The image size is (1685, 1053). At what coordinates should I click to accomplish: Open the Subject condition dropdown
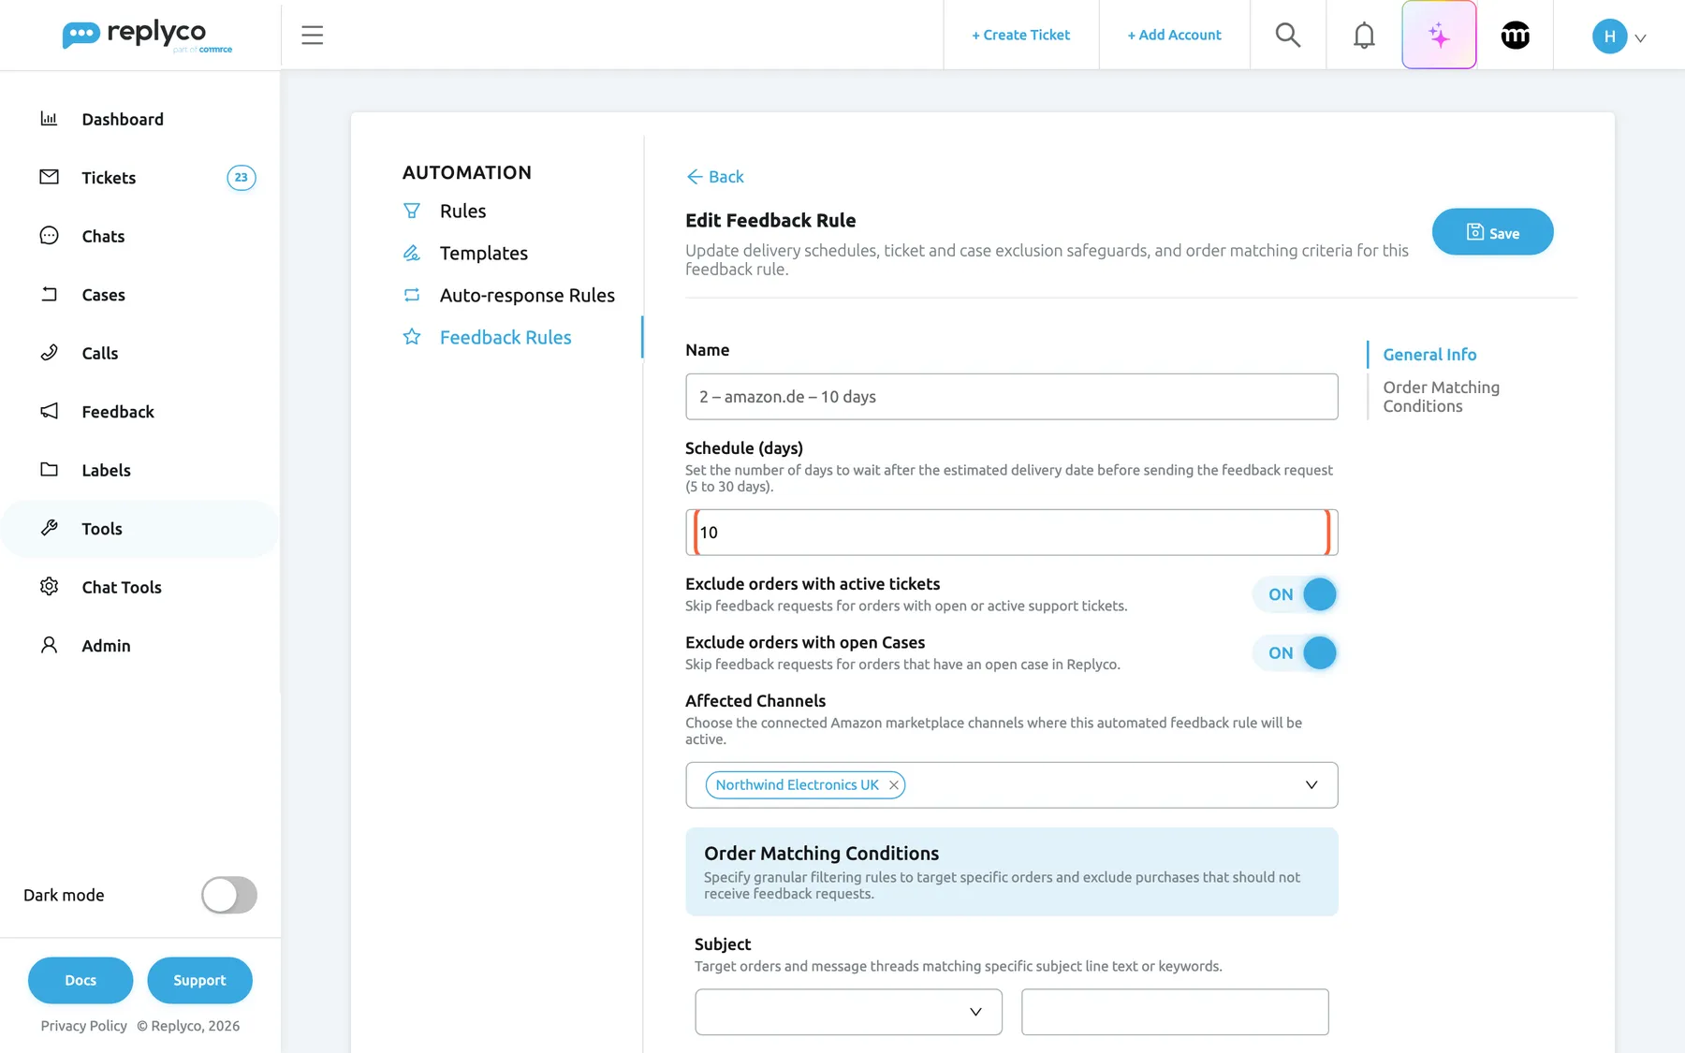(848, 1012)
